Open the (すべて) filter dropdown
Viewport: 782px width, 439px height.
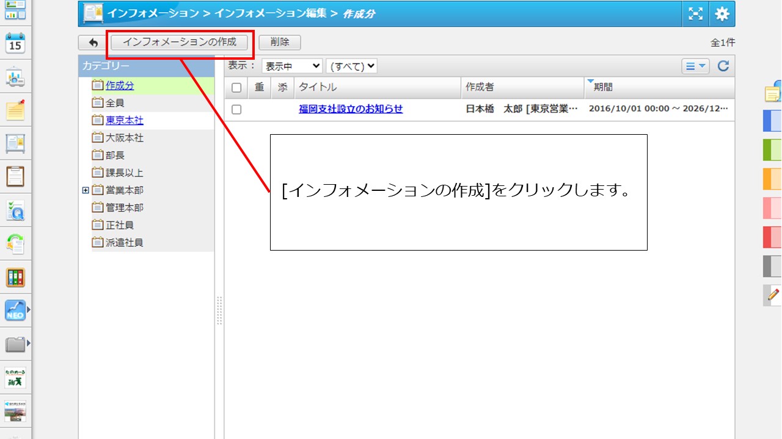click(352, 66)
